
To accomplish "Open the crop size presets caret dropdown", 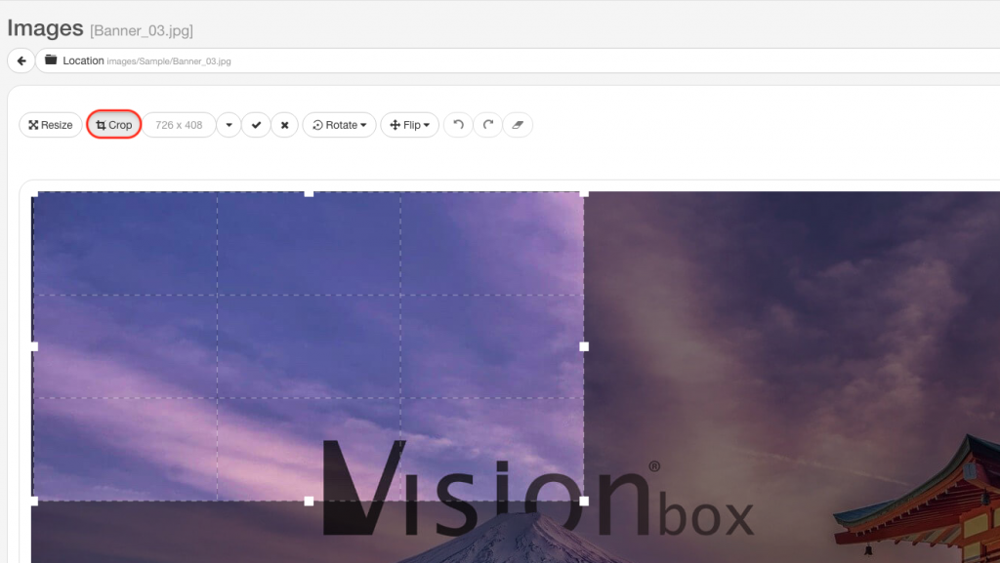I will [x=229, y=125].
